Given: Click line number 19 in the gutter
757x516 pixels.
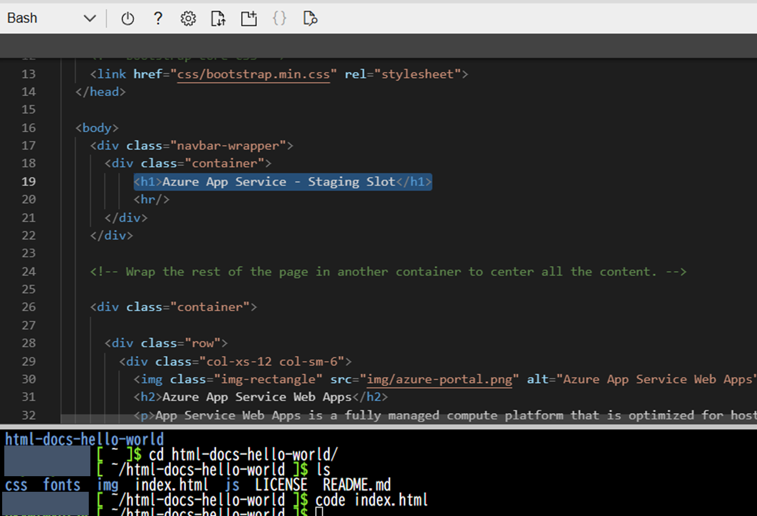Looking at the screenshot, I should click(29, 182).
